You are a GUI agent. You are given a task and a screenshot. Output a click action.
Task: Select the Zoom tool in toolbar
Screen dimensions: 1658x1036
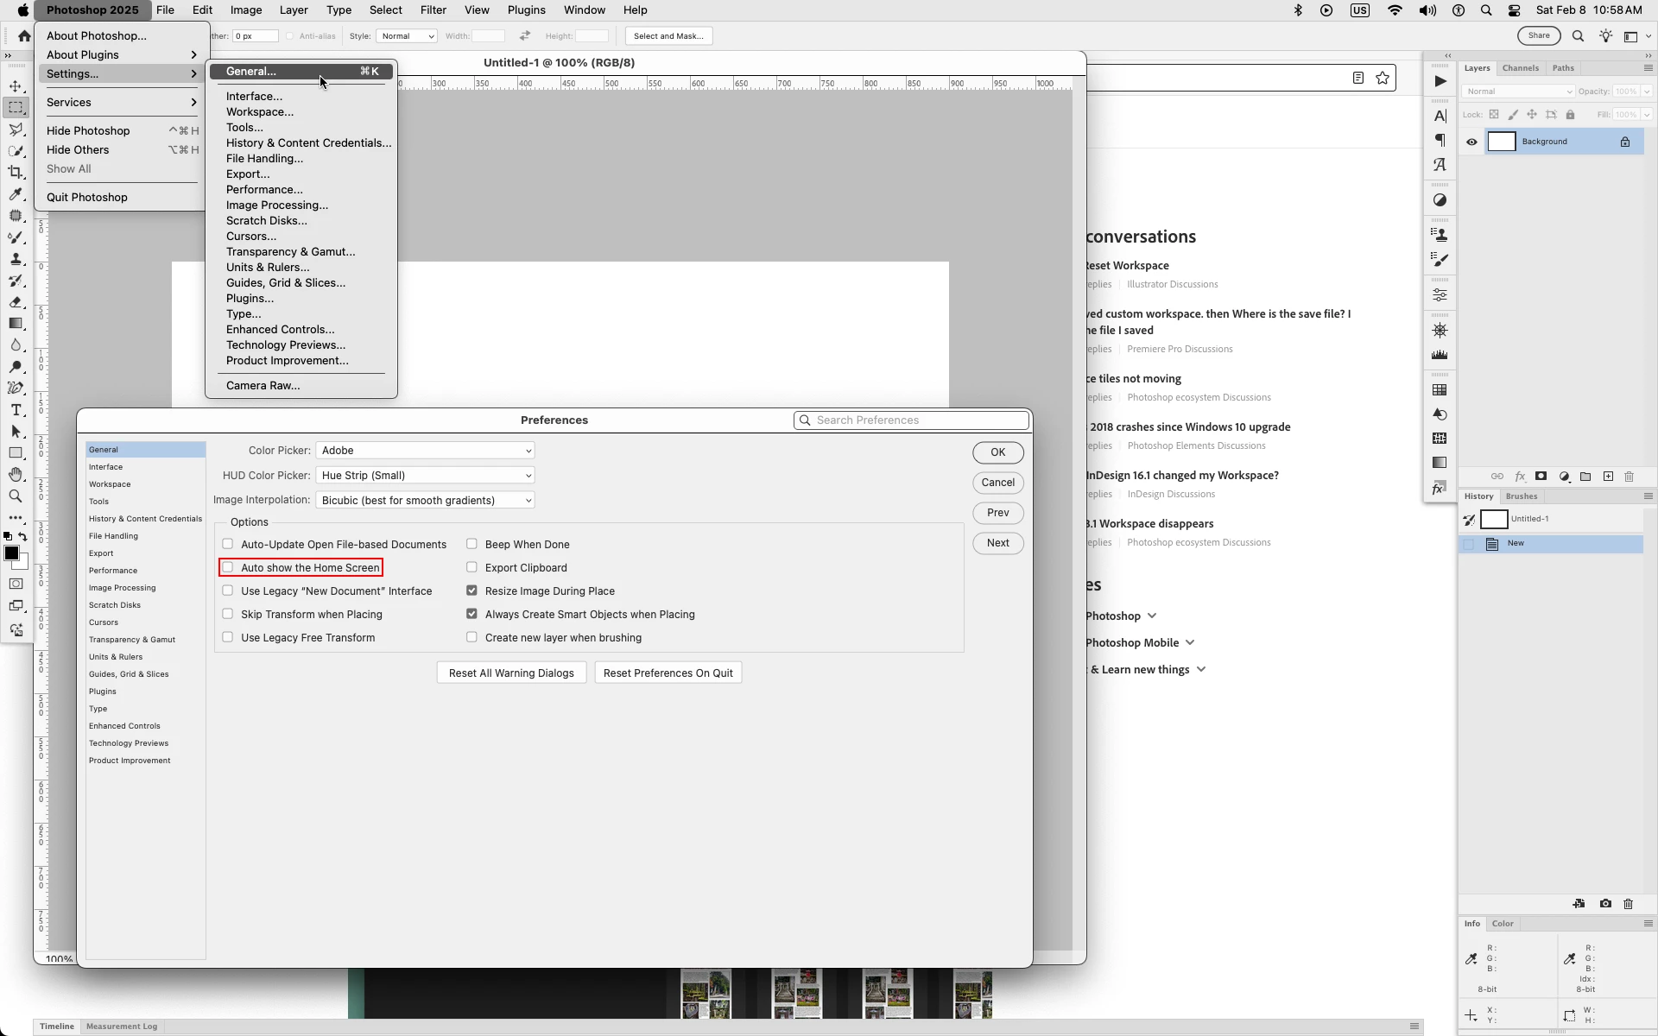point(16,496)
